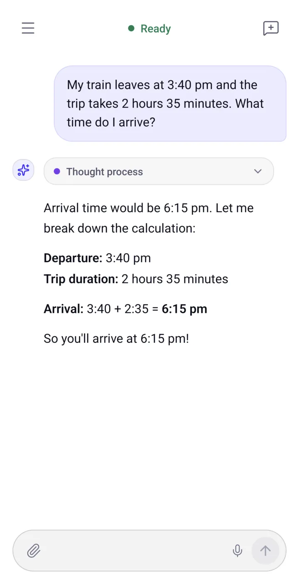Viewport: 299px width, 584px height.
Task: Open the Thought process panel label
Action: pos(105,172)
